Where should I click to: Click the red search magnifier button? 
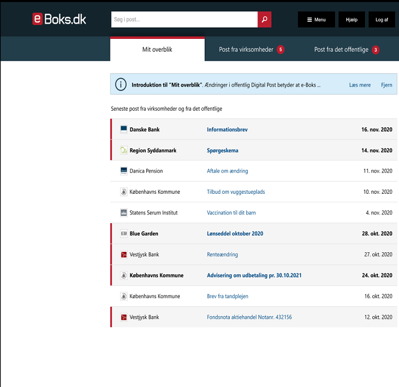[x=264, y=19]
